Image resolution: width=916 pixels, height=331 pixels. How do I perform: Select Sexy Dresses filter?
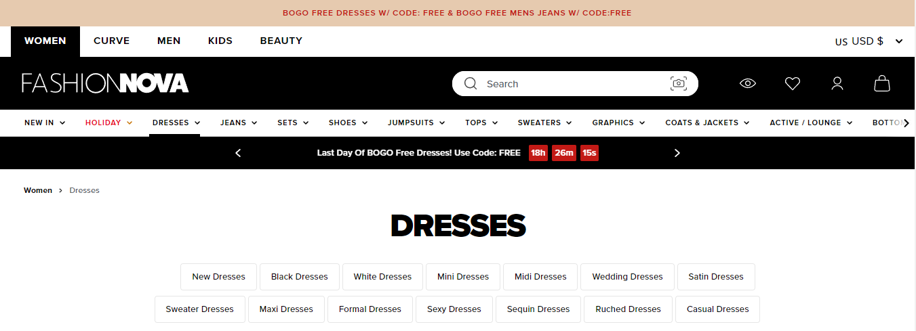(x=454, y=309)
